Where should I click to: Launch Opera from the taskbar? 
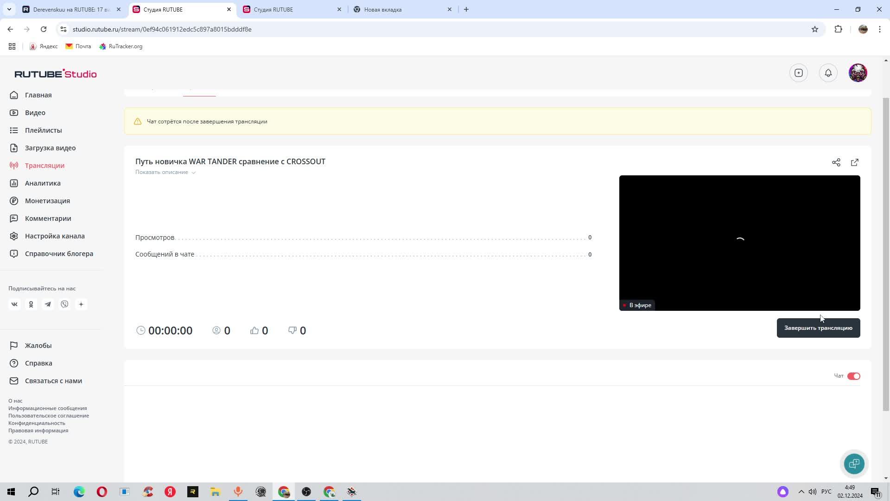tap(102, 492)
